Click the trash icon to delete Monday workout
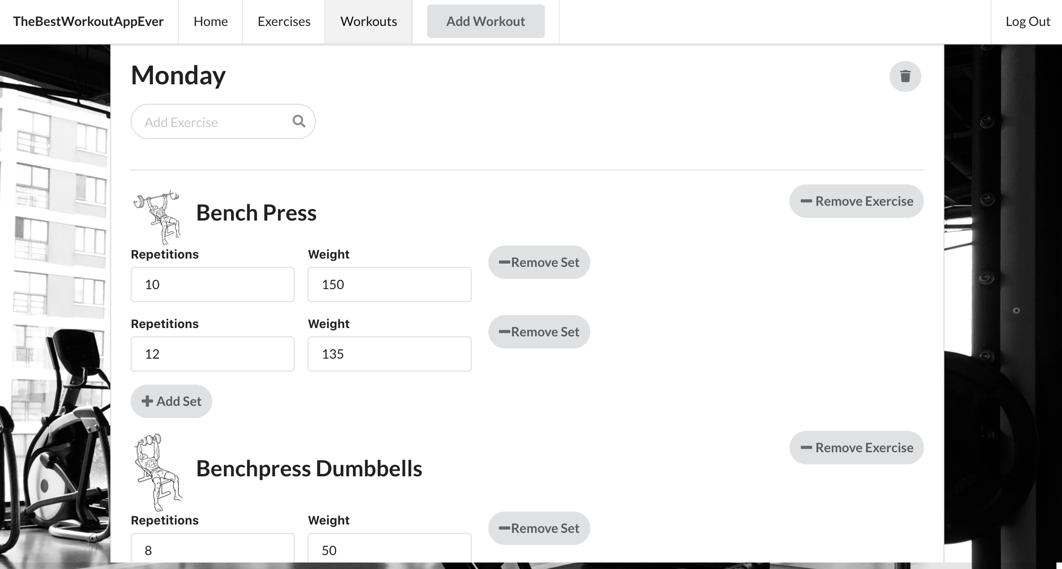Image resolution: width=1062 pixels, height=569 pixels. [905, 76]
